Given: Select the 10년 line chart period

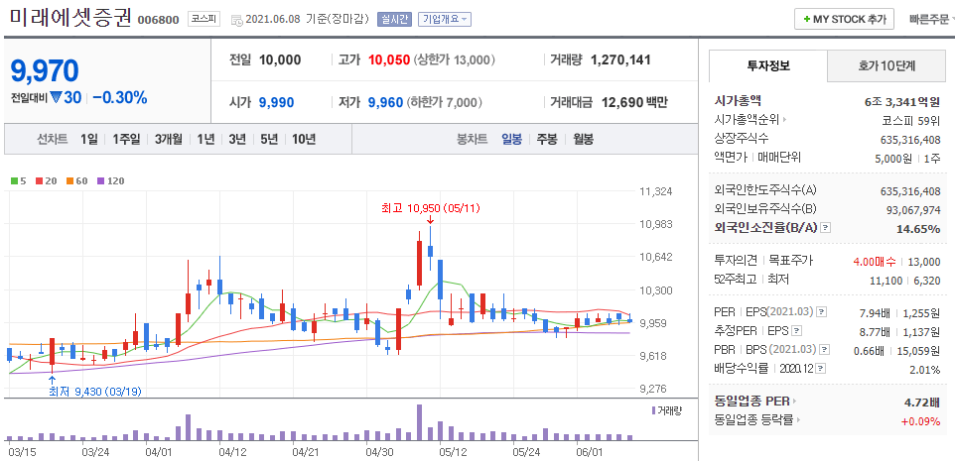Looking at the screenshot, I should pos(304,139).
